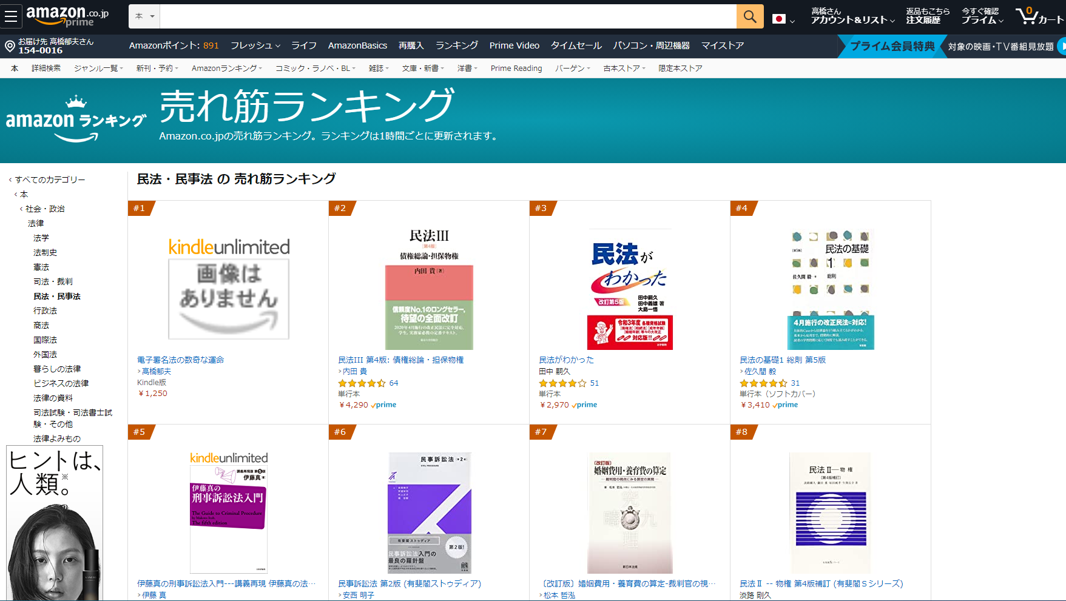Click the orange search magnifier button
This screenshot has height=601, width=1066.
click(749, 16)
